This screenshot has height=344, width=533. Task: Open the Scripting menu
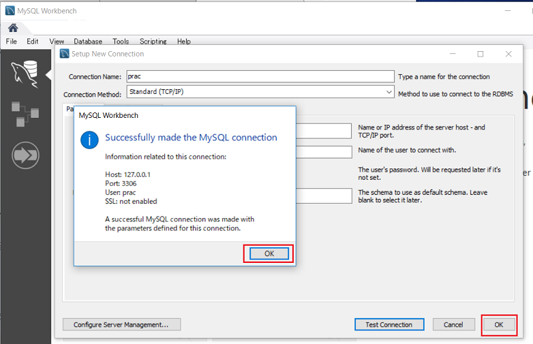pos(153,42)
